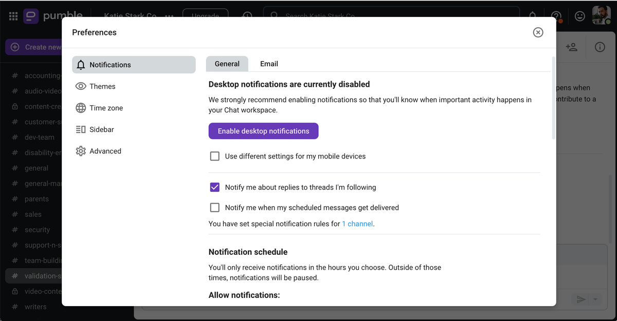Viewport: 617px width, 321px height.
Task: Open the 1 channel link
Action: coord(357,224)
